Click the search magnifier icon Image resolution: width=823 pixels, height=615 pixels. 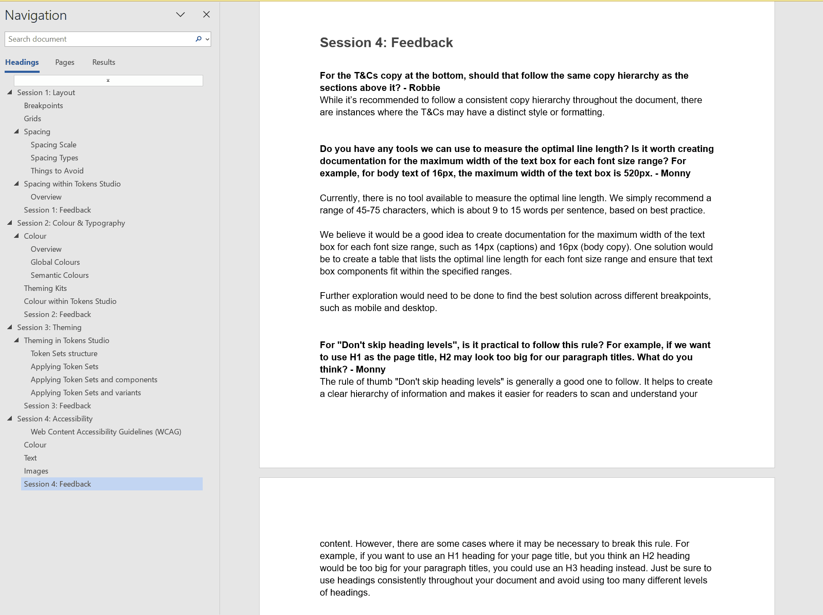coord(198,39)
